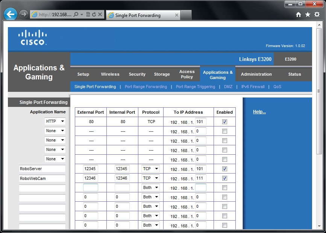This screenshot has height=233, width=326.
Task: Open the last None application dropdown
Action: click(55, 159)
